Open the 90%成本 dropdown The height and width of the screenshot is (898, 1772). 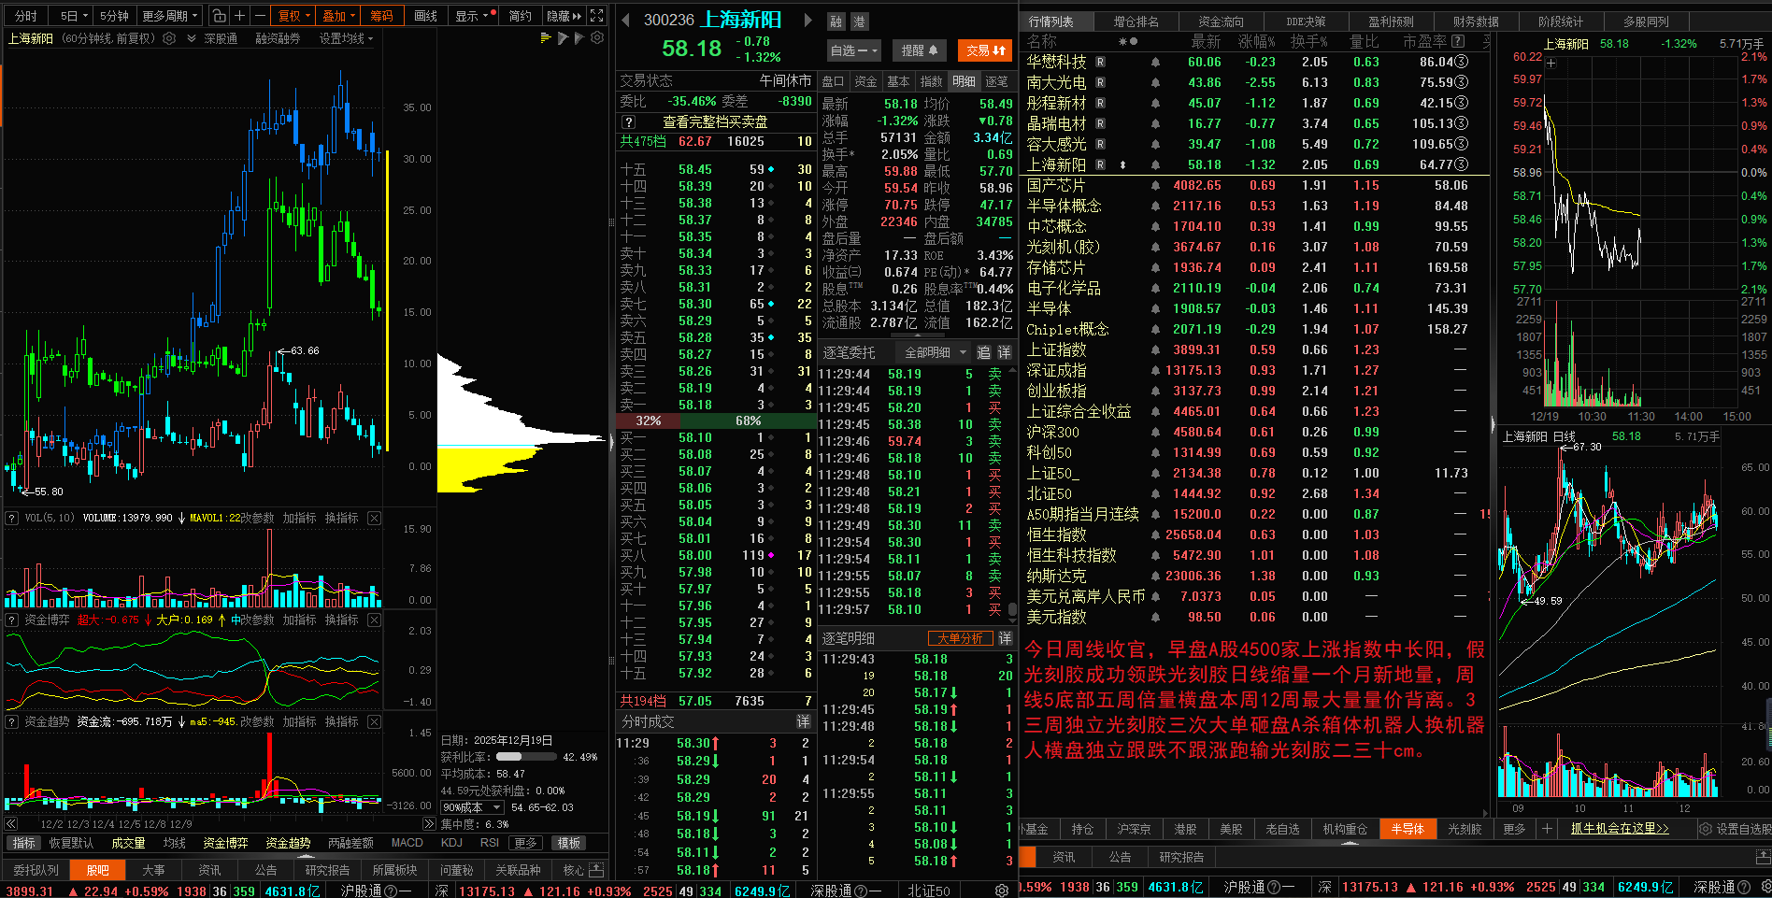tap(472, 807)
